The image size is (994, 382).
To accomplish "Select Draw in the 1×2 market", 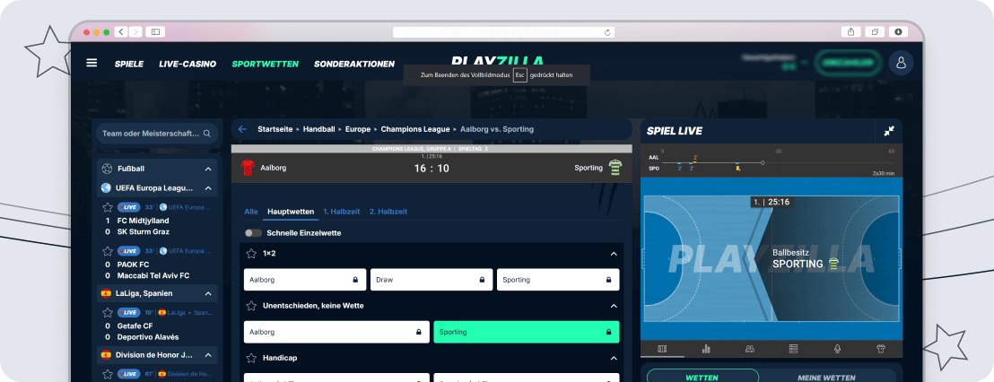I will point(432,280).
